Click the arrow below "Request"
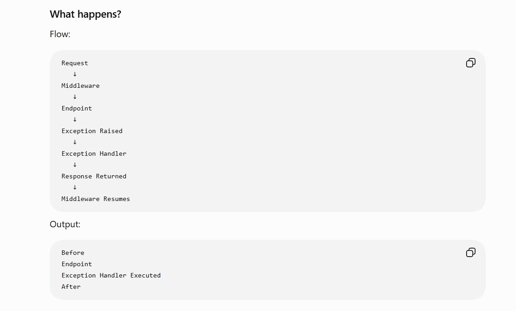This screenshot has height=311, width=516. pos(75,74)
